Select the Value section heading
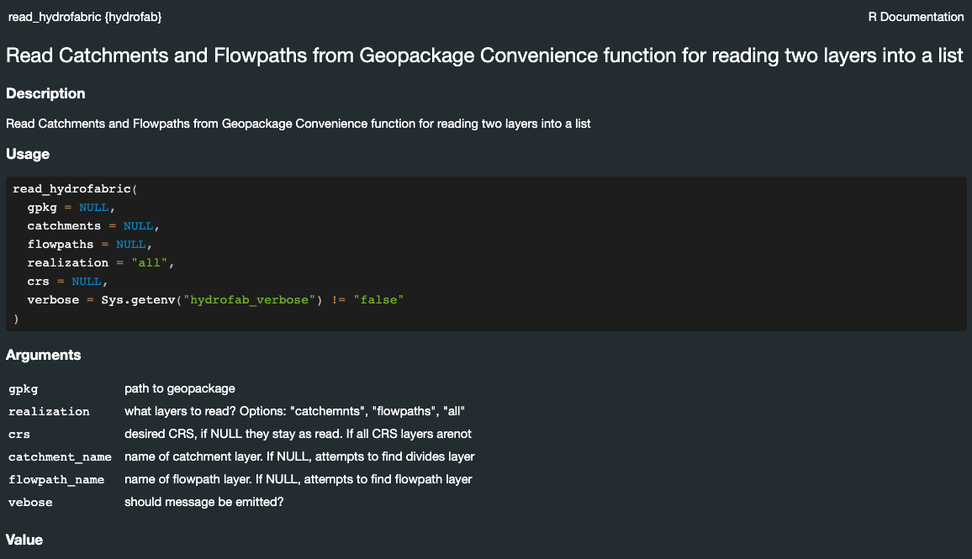This screenshot has width=972, height=559. (x=24, y=540)
